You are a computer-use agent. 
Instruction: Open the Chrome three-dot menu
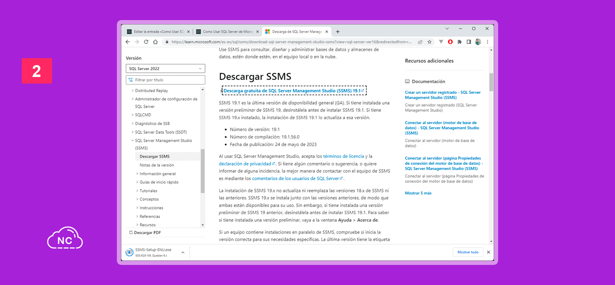tap(487, 42)
